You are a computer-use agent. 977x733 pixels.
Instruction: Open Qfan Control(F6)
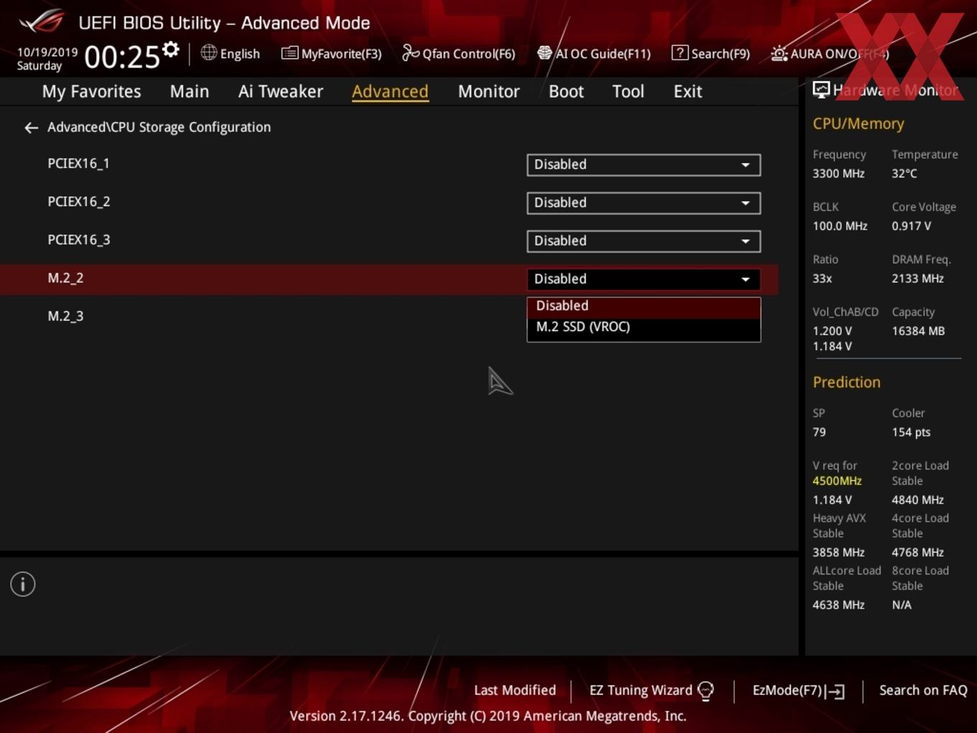tap(468, 54)
